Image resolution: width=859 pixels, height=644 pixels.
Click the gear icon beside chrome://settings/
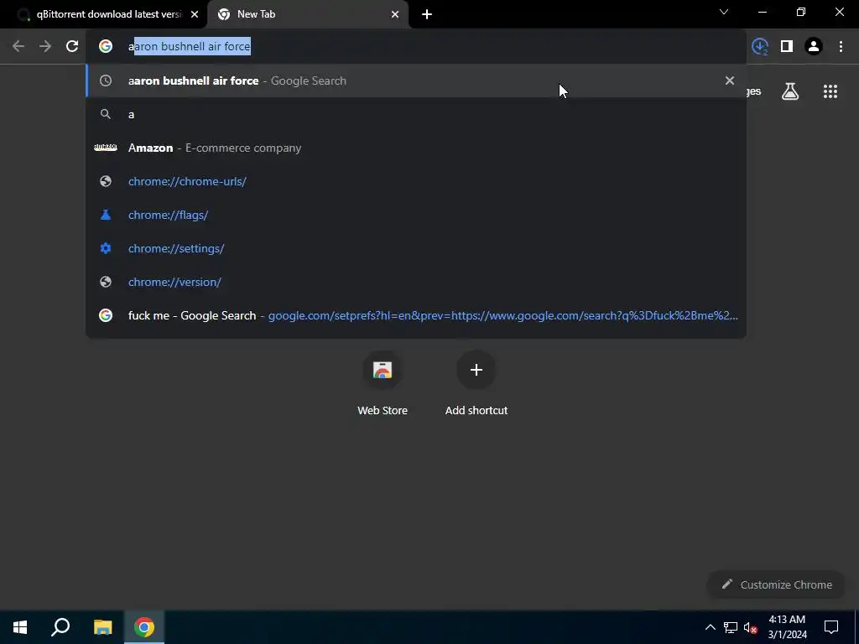[106, 248]
